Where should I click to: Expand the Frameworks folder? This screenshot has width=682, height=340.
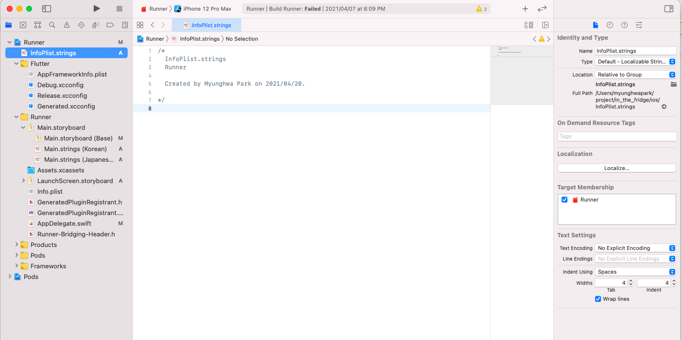click(x=17, y=266)
